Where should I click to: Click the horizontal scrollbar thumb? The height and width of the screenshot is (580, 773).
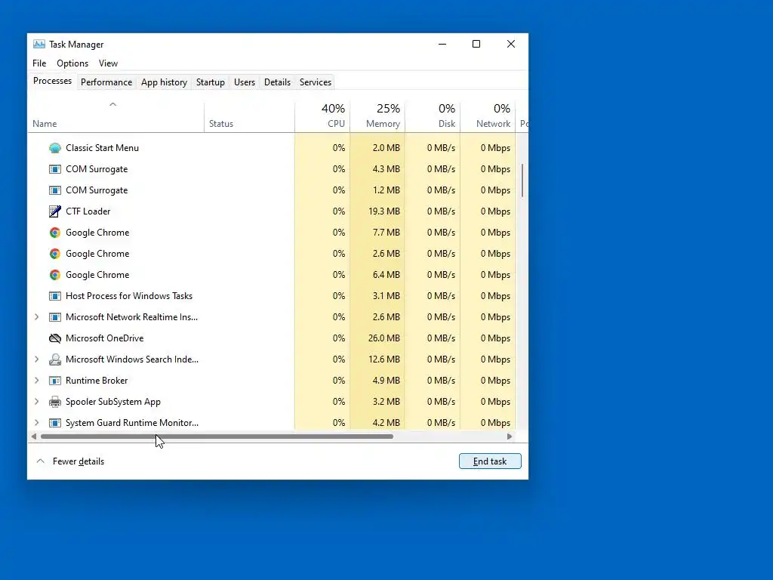pos(217,437)
